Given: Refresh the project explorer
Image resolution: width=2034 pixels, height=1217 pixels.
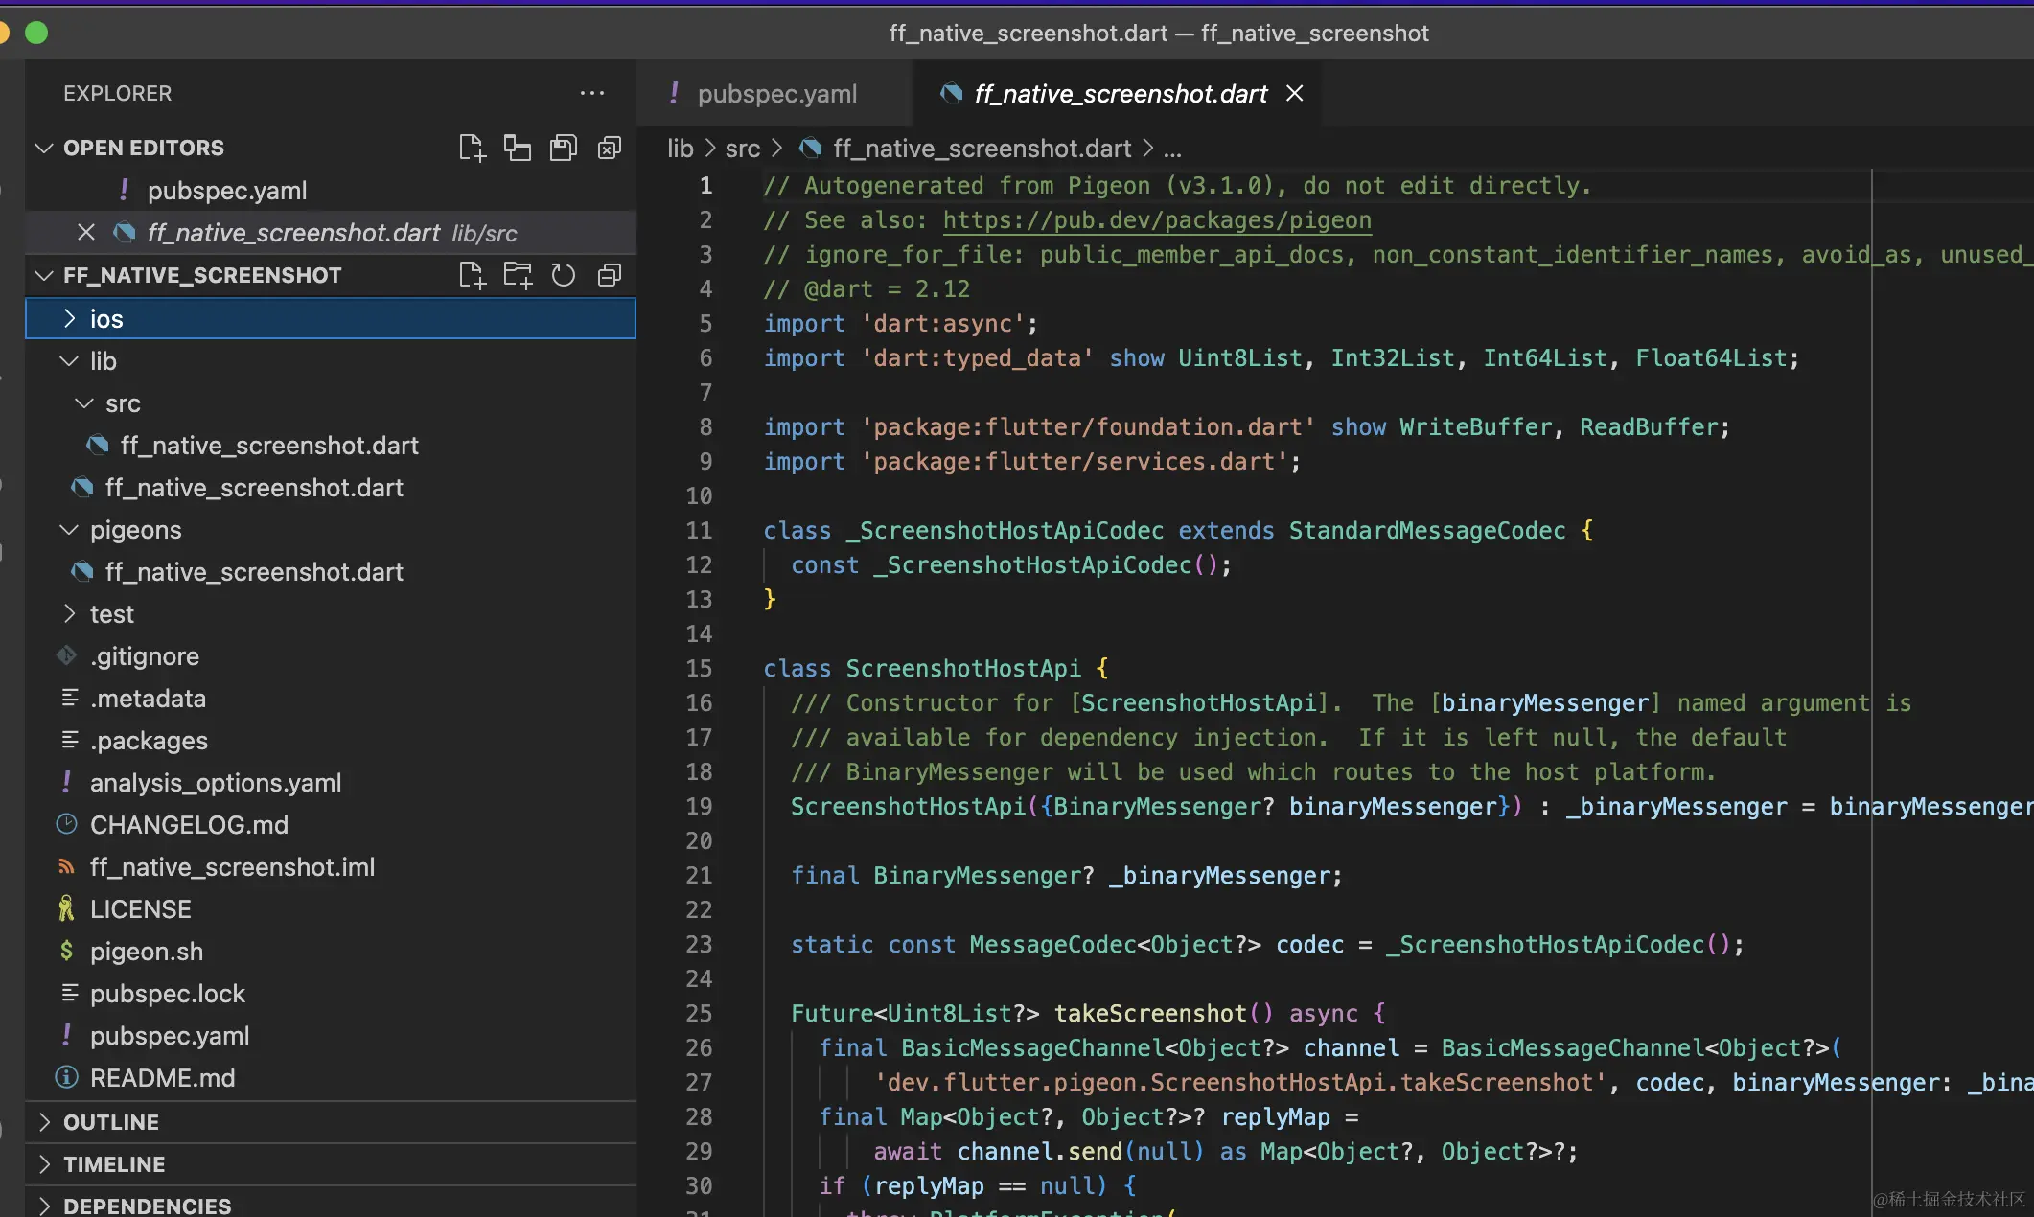Looking at the screenshot, I should point(564,275).
